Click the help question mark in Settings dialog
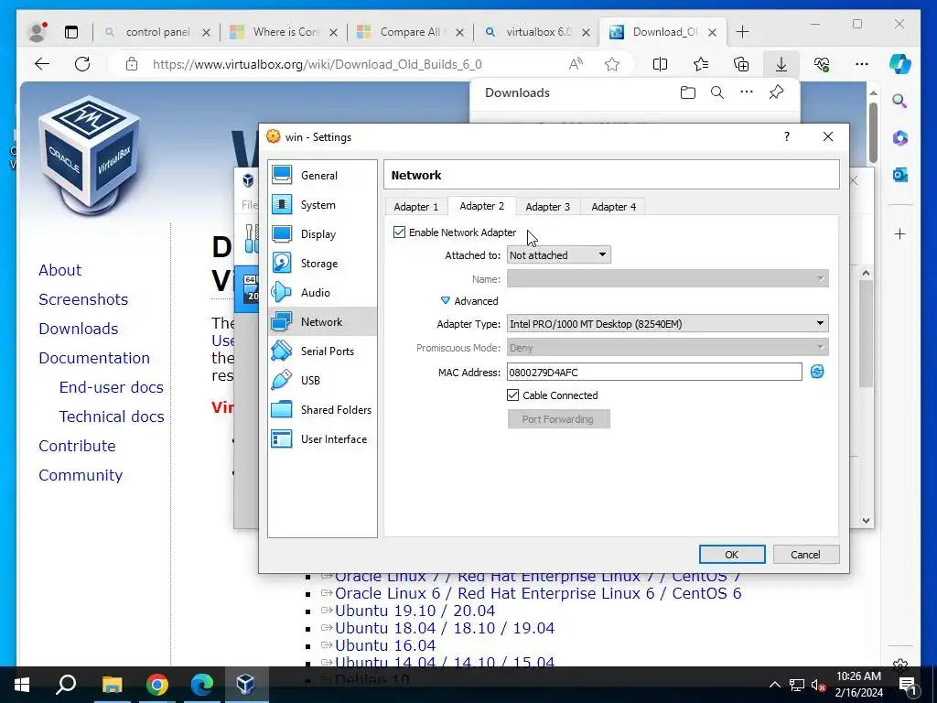This screenshot has width=937, height=703. [786, 136]
